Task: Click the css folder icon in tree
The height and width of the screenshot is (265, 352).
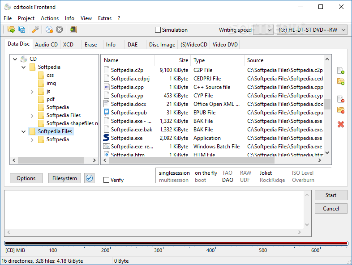Action: coord(41,75)
